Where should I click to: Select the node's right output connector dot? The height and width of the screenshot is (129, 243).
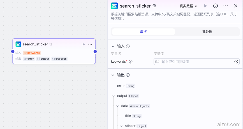click(95, 52)
